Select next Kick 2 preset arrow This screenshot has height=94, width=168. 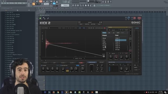point(102,22)
